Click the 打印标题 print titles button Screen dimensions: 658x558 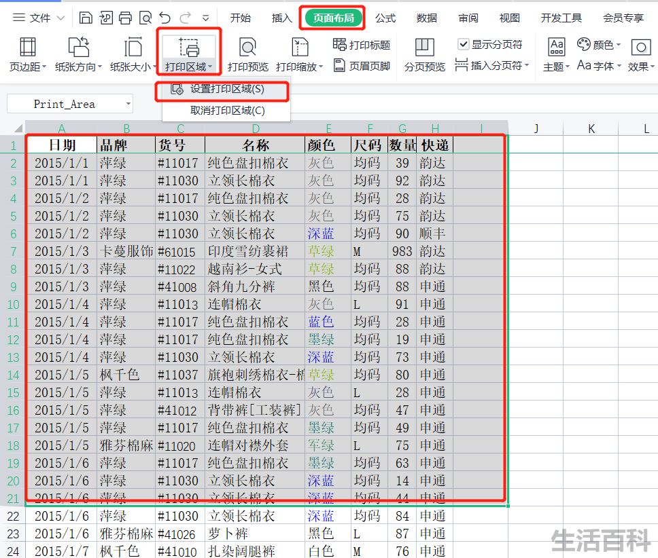pos(362,44)
